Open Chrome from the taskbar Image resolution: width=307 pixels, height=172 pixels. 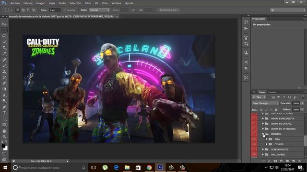pos(149,168)
